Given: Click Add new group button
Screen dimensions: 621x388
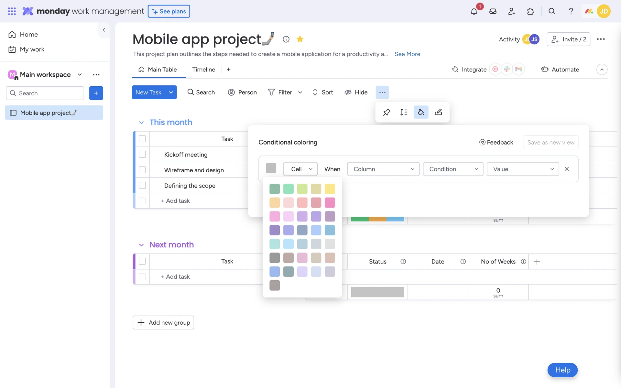Looking at the screenshot, I should [163, 322].
